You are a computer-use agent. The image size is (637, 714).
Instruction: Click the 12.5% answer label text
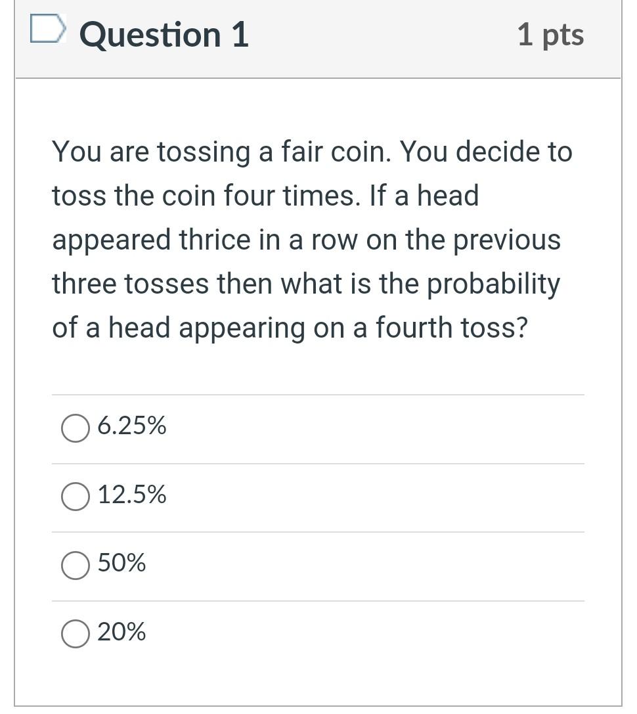[132, 495]
